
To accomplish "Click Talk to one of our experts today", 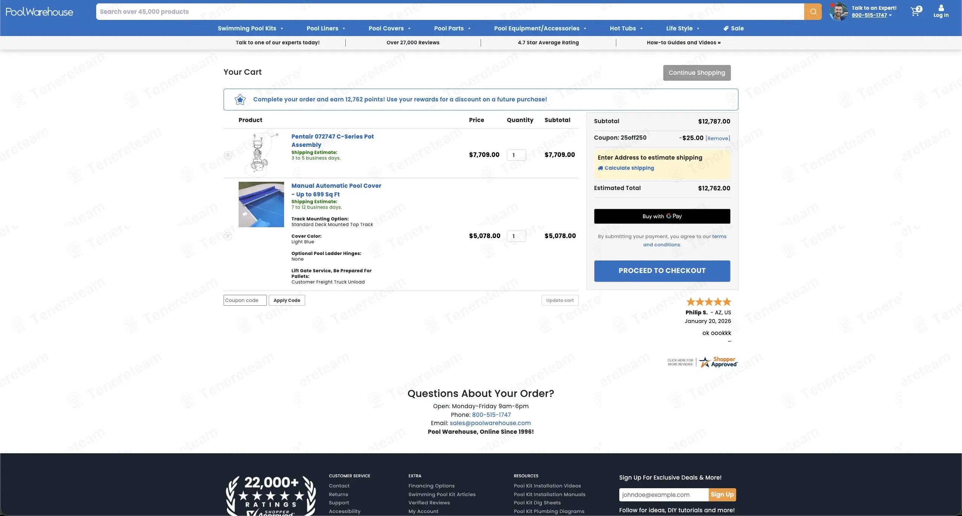I will click(x=277, y=42).
